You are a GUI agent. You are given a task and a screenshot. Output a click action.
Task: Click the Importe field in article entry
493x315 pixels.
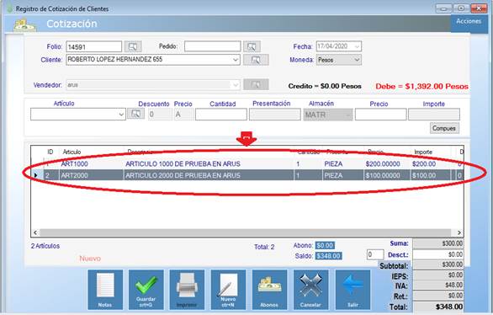point(434,115)
